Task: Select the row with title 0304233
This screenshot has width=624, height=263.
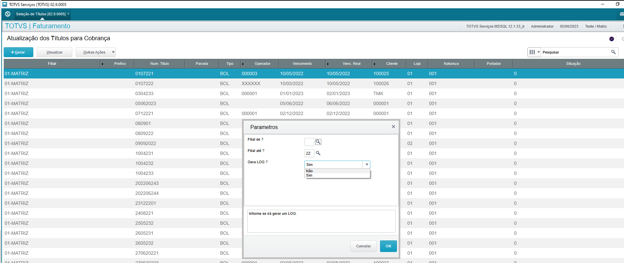Action: 313,93
